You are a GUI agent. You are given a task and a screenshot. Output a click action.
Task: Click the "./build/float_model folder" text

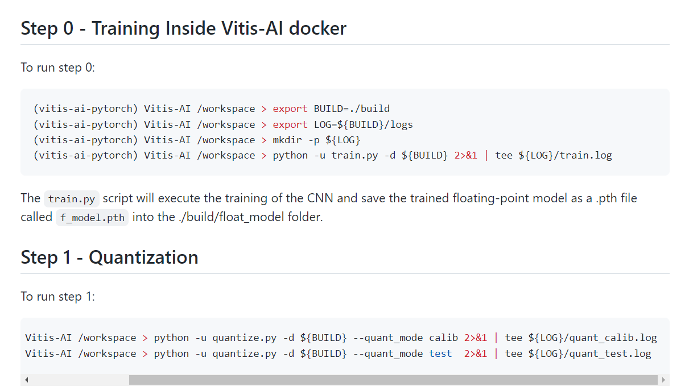point(250,217)
